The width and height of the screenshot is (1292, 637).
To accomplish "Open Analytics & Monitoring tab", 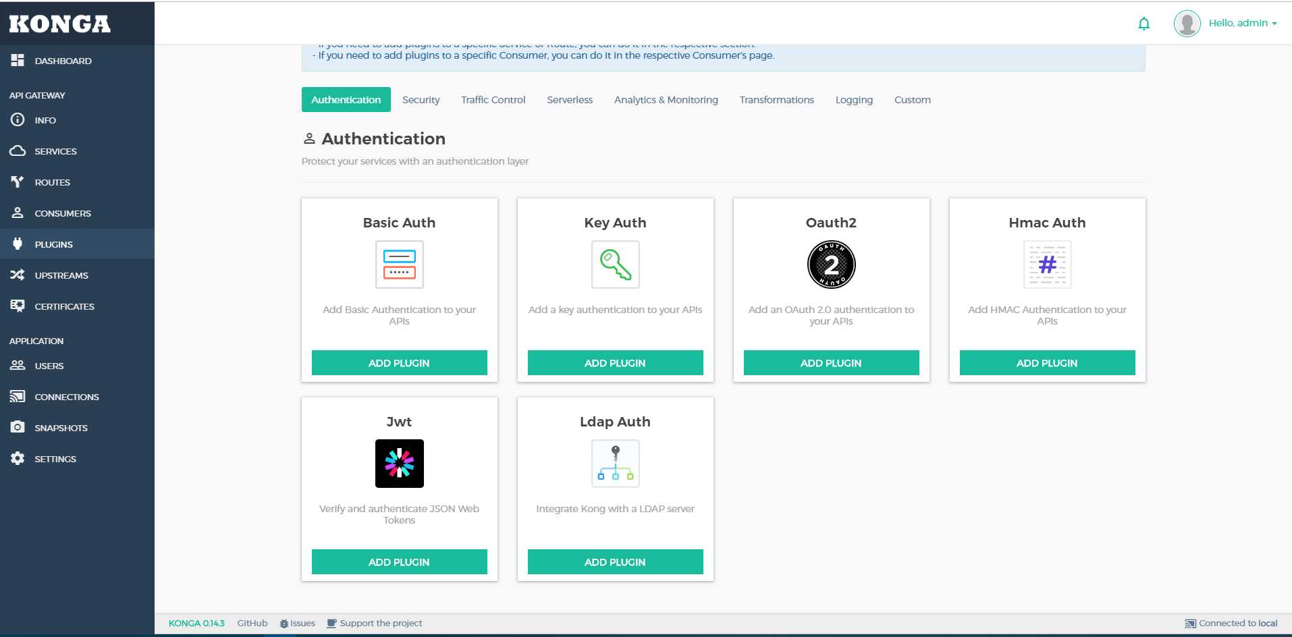I will pos(666,99).
